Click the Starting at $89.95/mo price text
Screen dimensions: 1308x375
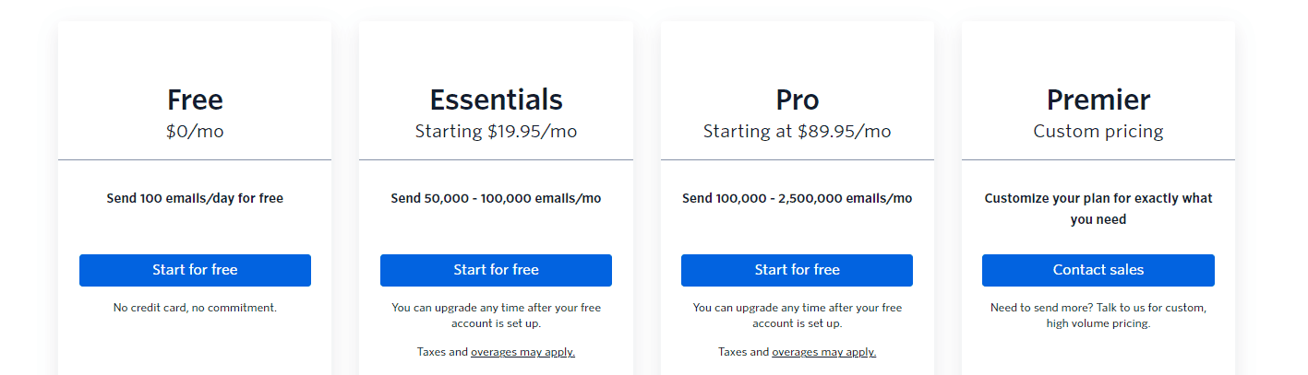[x=797, y=132]
